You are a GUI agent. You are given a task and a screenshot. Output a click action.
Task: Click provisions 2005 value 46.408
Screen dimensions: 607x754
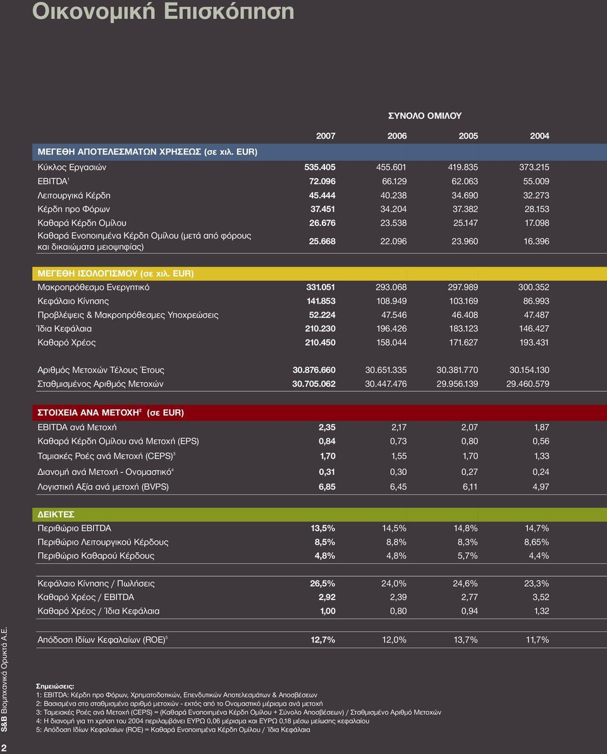(x=465, y=315)
